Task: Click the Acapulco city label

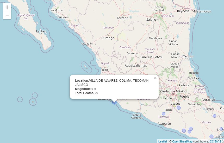Action: click(164, 124)
